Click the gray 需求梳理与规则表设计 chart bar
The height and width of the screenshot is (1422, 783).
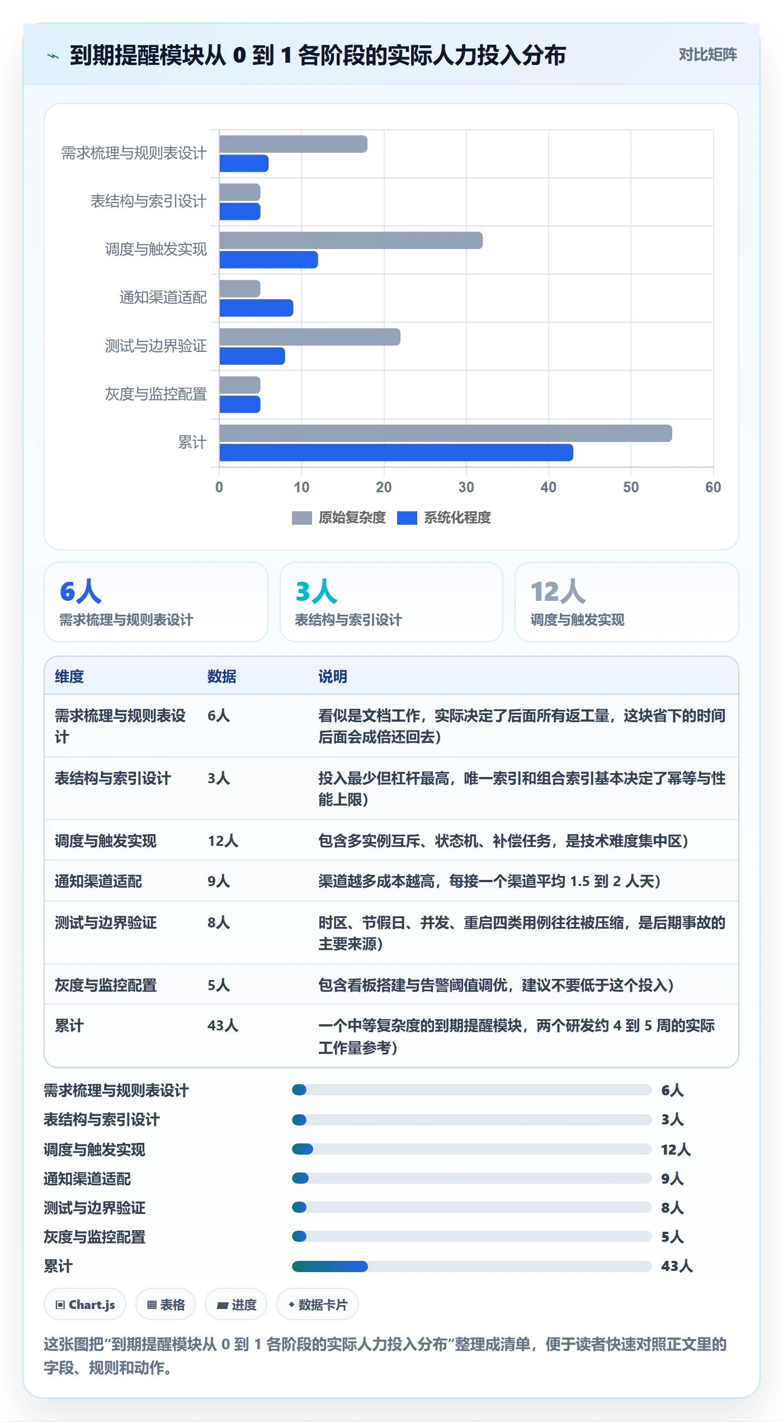[294, 144]
